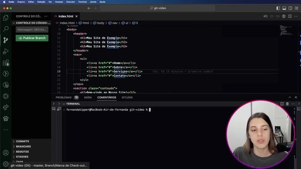The height and width of the screenshot is (169, 301).
Task: Click the git-video command center search box
Action: 158,8
